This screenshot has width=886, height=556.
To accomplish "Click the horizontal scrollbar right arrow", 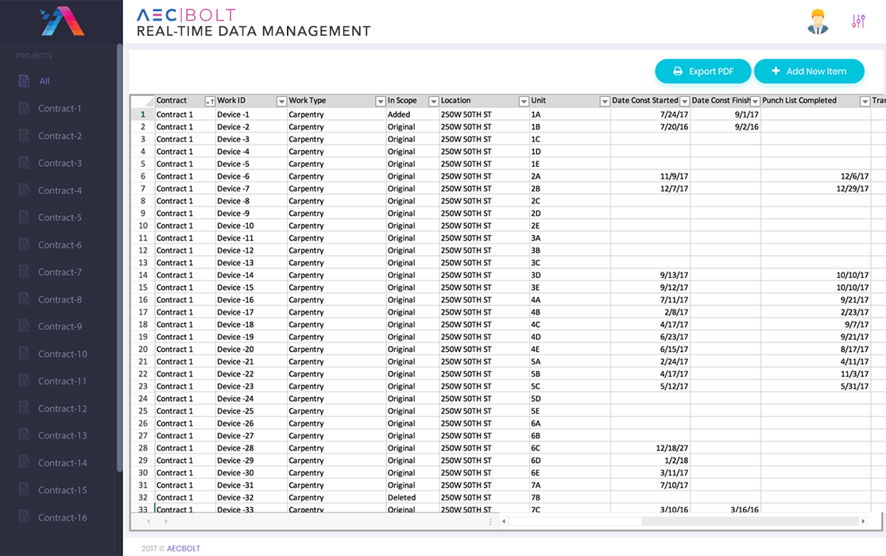I will point(863,521).
